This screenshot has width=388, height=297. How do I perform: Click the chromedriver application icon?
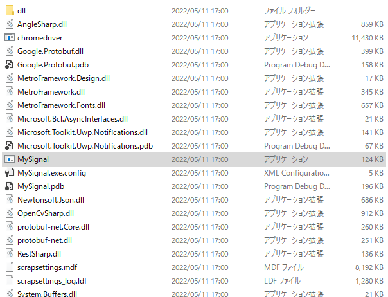(x=10, y=38)
